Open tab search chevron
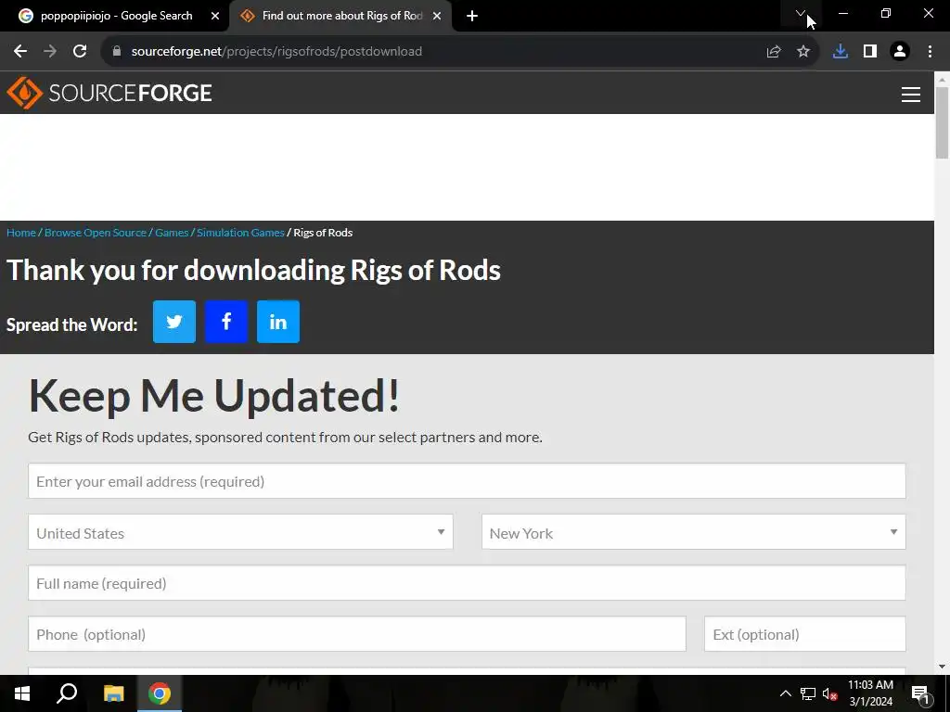Viewport: 950px width, 712px height. coord(801,13)
